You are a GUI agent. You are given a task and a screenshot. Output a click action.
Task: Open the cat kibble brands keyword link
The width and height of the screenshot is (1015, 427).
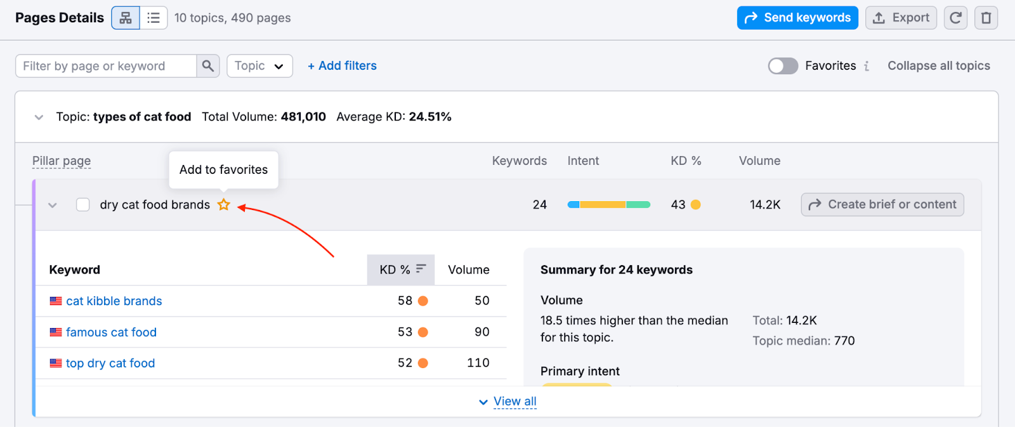click(x=114, y=301)
